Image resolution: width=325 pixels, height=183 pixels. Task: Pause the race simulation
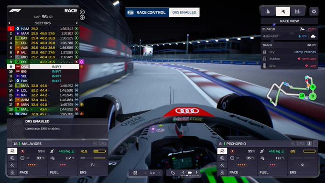tap(135, 172)
